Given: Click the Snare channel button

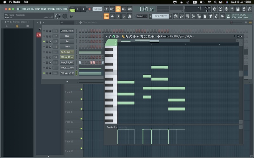Looking at the screenshot, I should coord(67,47).
